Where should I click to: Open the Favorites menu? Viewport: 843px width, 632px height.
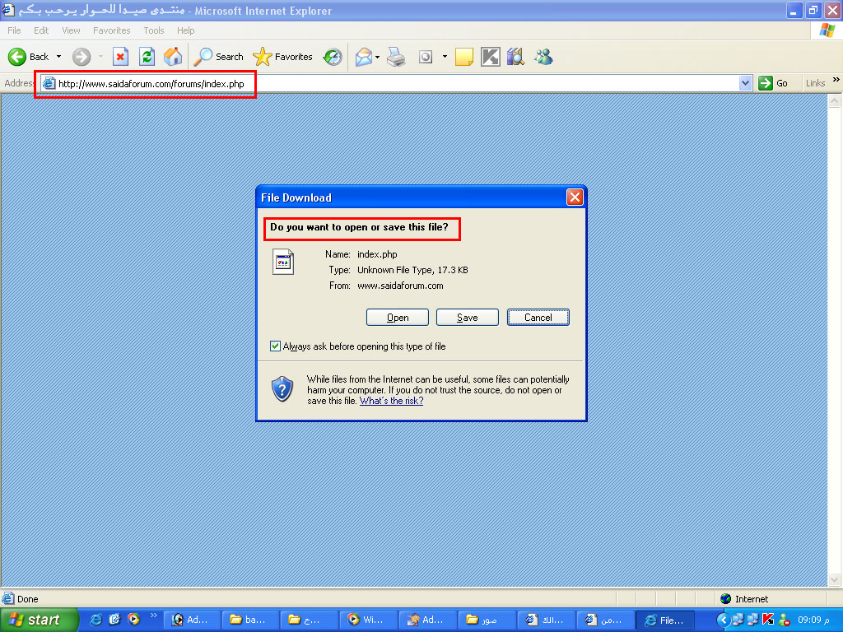[x=111, y=30]
